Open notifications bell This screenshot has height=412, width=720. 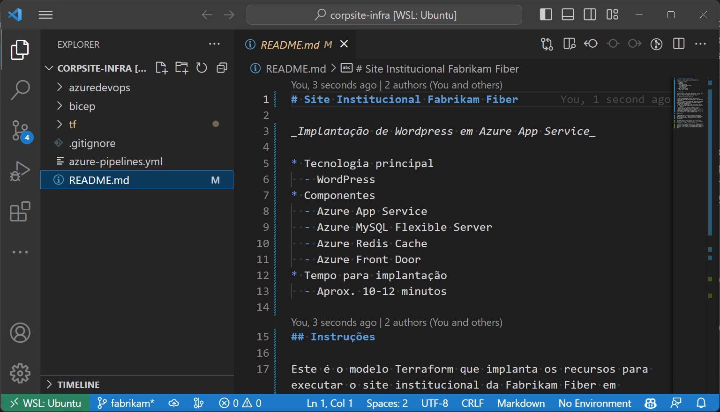[x=701, y=403]
